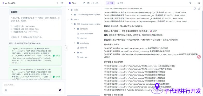Copy tasks.md contents with copy icon
Screen dimensions: 203x96
point(195,9)
